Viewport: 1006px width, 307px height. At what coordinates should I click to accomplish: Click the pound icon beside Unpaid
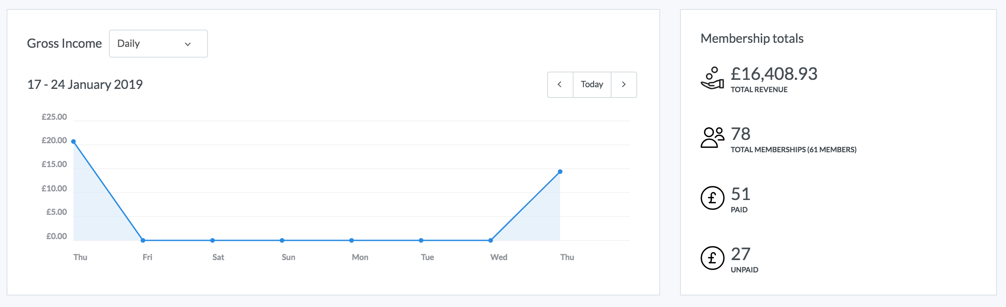coord(712,258)
